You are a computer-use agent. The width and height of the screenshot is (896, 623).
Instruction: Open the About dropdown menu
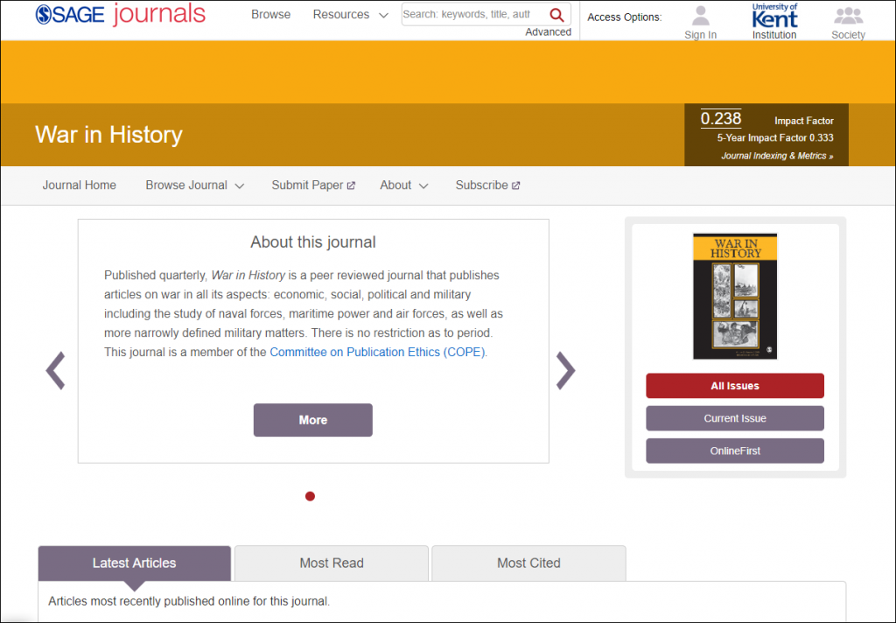(x=403, y=185)
